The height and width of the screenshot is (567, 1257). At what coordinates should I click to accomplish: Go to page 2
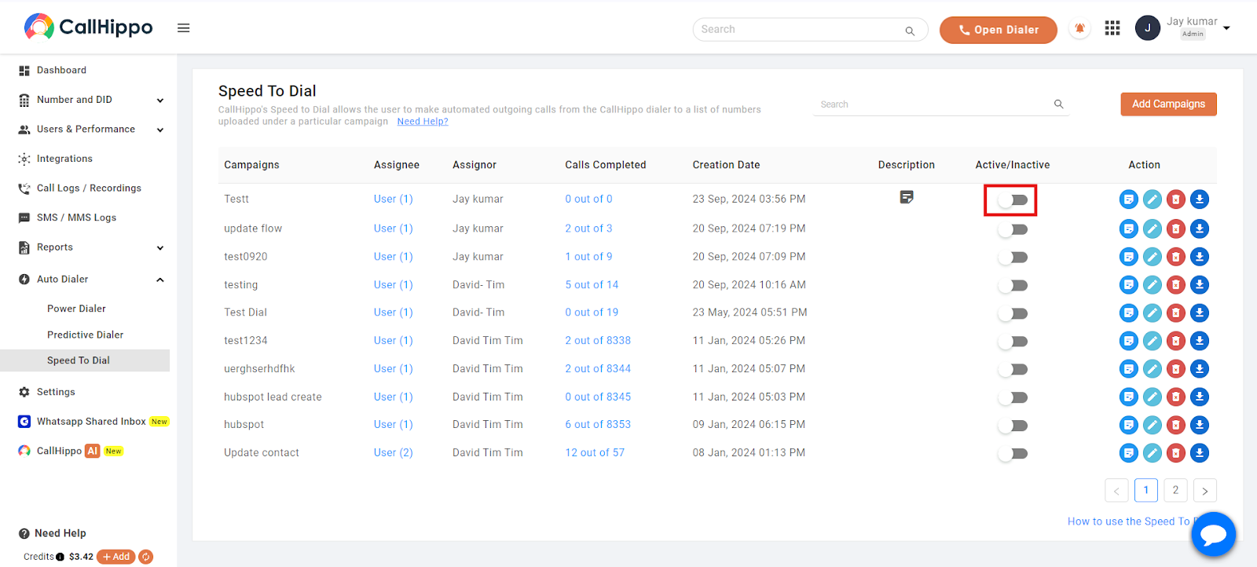1175,490
